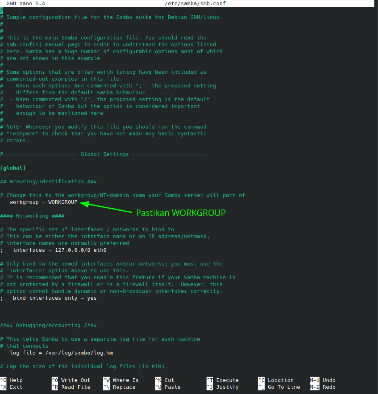The height and width of the screenshot is (394, 378).
Task: Click the Go To Line shortcut
Action: [284, 387]
